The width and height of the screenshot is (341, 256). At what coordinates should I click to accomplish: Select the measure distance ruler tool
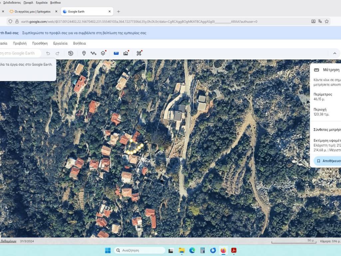pyautogui.click(x=116, y=53)
